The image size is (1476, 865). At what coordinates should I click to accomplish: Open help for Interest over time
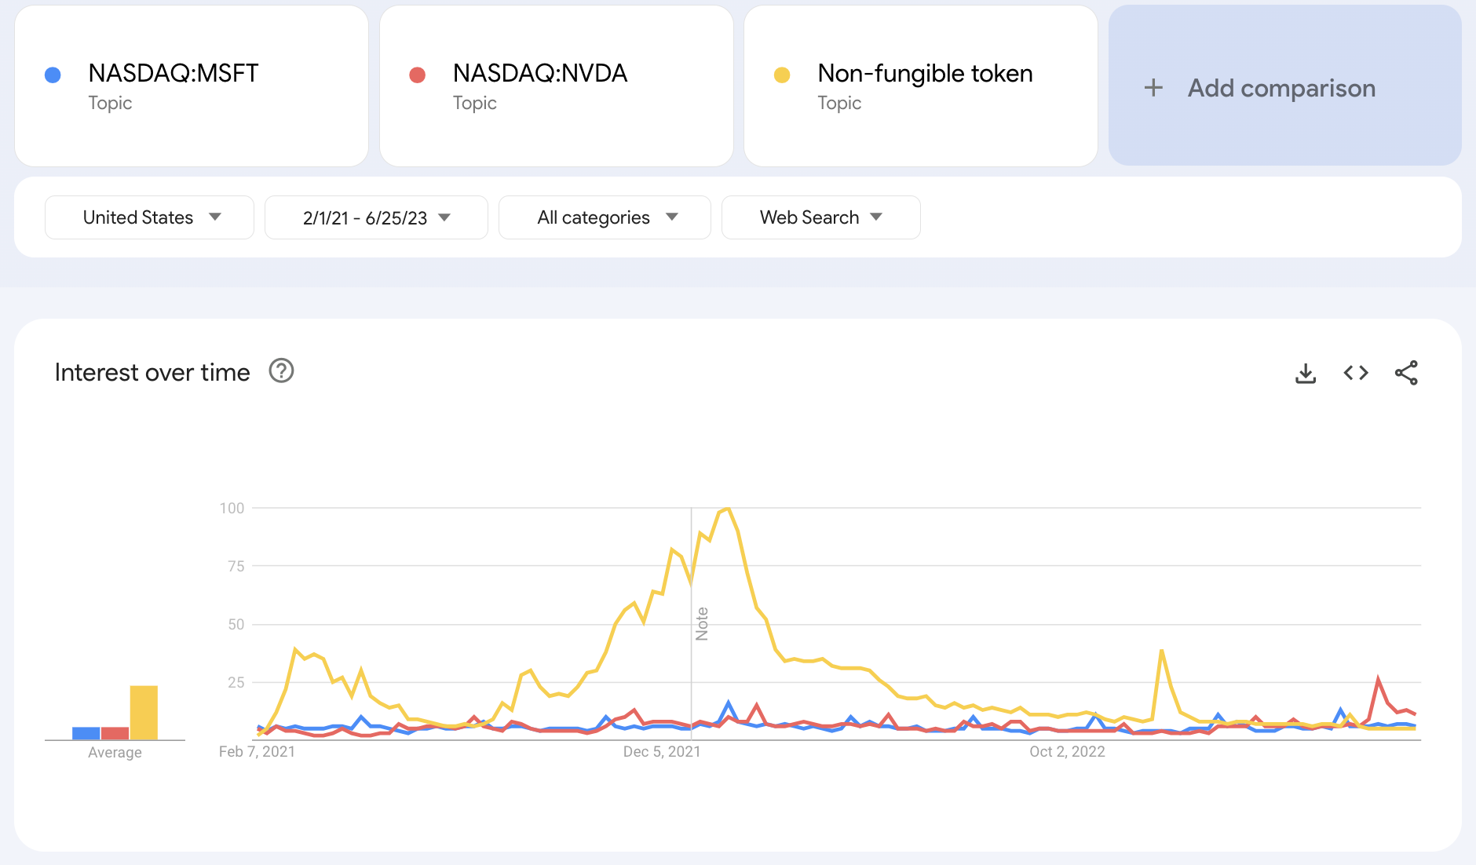[281, 370]
